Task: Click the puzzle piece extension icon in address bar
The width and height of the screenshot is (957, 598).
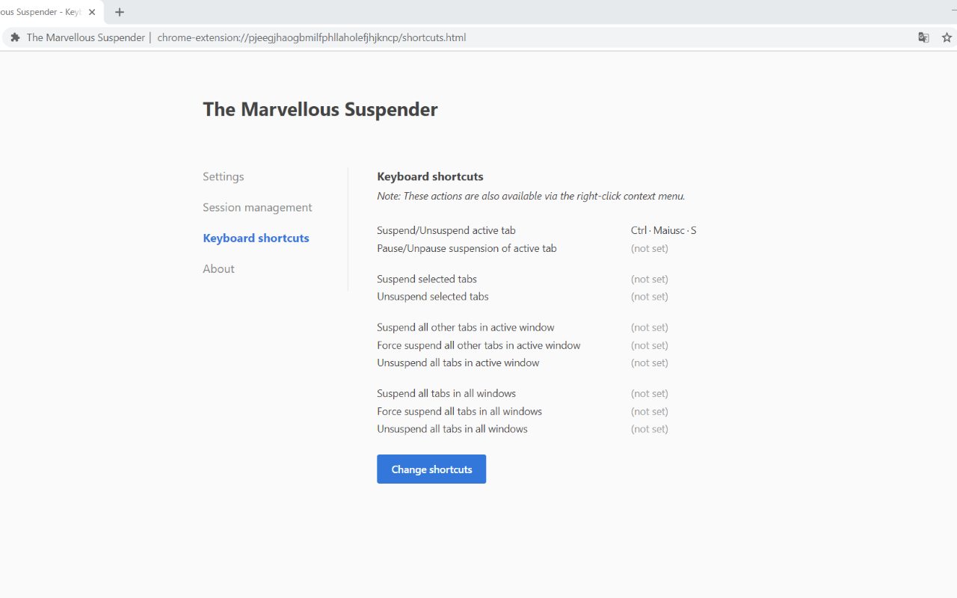Action: pyautogui.click(x=15, y=37)
